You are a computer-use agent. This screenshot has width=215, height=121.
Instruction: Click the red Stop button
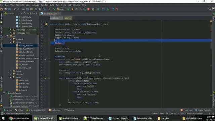coord(88,9)
